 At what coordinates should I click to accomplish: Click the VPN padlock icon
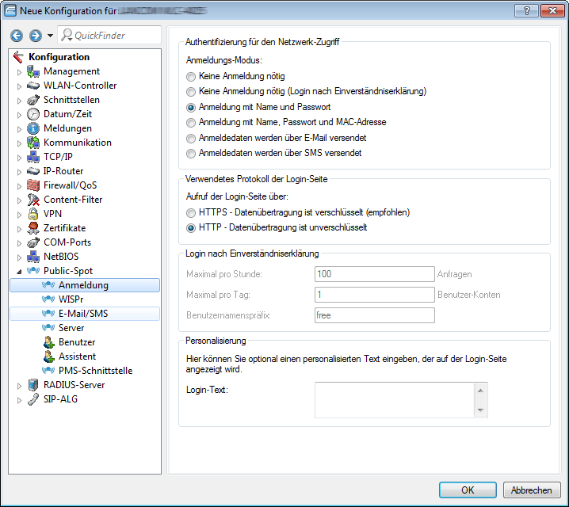(x=33, y=214)
